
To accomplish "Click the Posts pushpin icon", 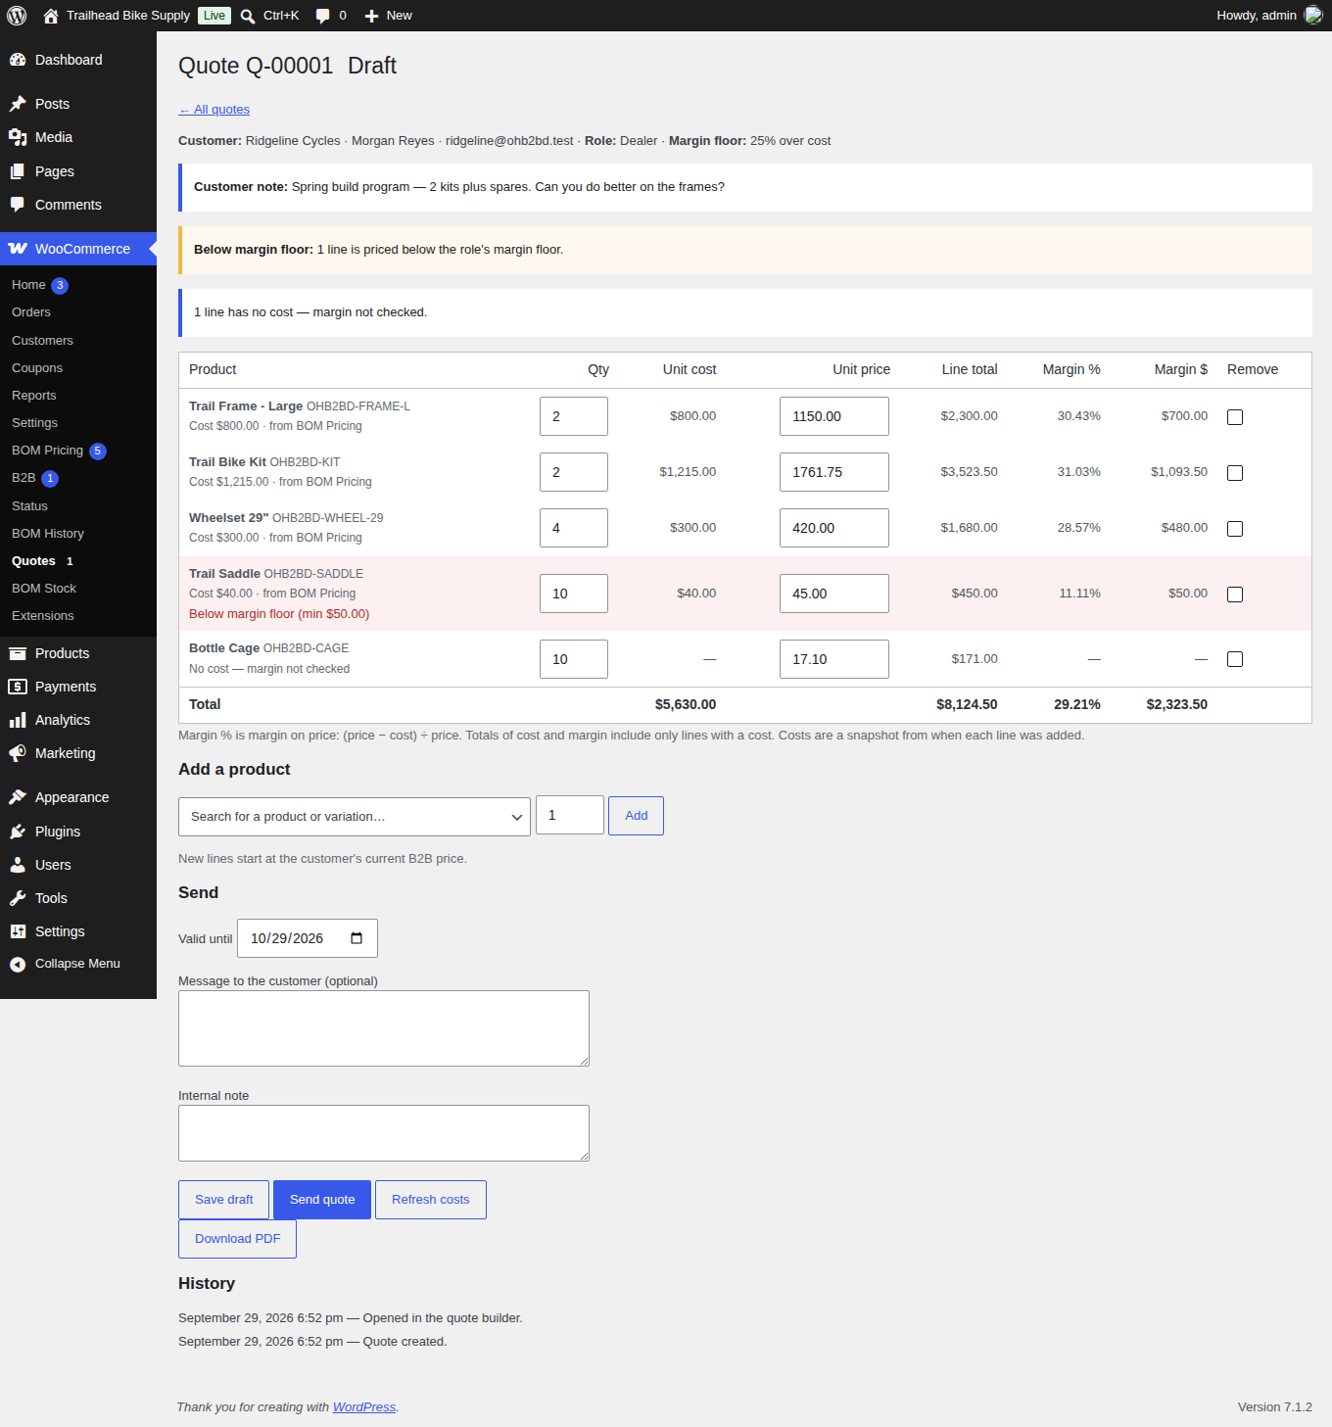I will click(18, 104).
